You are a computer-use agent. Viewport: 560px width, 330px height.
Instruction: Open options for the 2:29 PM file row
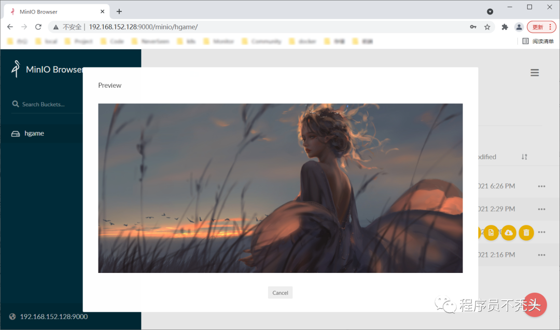tap(541, 209)
